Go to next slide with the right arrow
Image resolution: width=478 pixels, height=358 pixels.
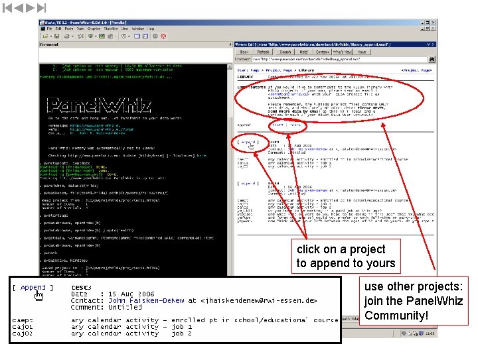click(30, 8)
